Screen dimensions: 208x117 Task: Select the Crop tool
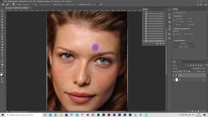2,22
